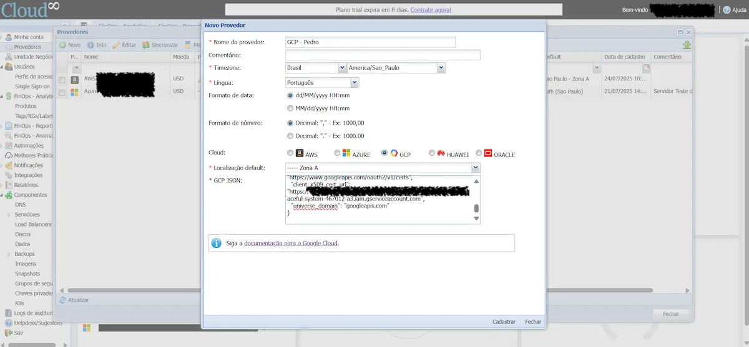This screenshot has width=749, height=347.
Task: Click the green download icon in Provedores window
Action: [x=687, y=45]
